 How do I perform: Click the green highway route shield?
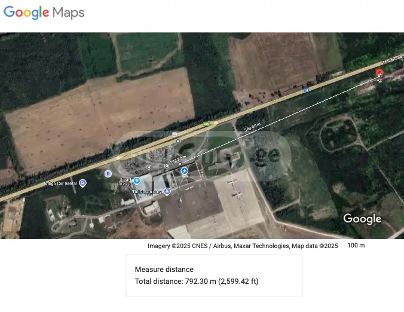point(206,124)
